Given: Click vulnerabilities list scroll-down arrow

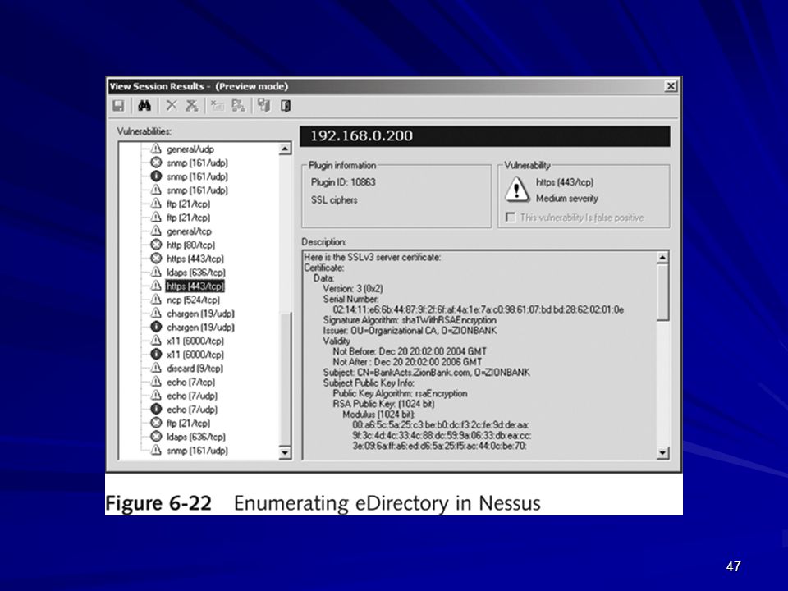Looking at the screenshot, I should click(285, 452).
